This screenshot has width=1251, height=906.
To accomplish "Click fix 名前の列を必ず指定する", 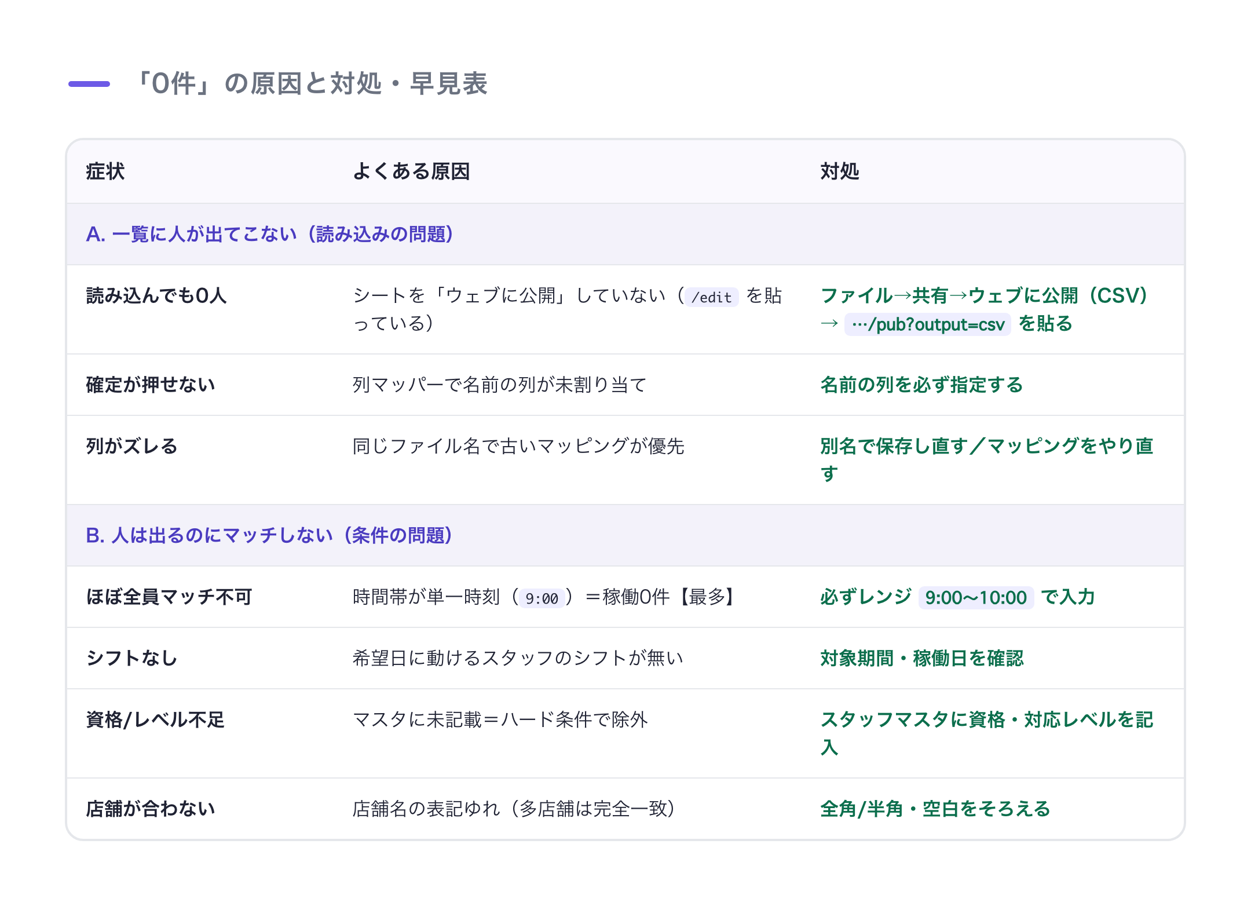I will 921,385.
